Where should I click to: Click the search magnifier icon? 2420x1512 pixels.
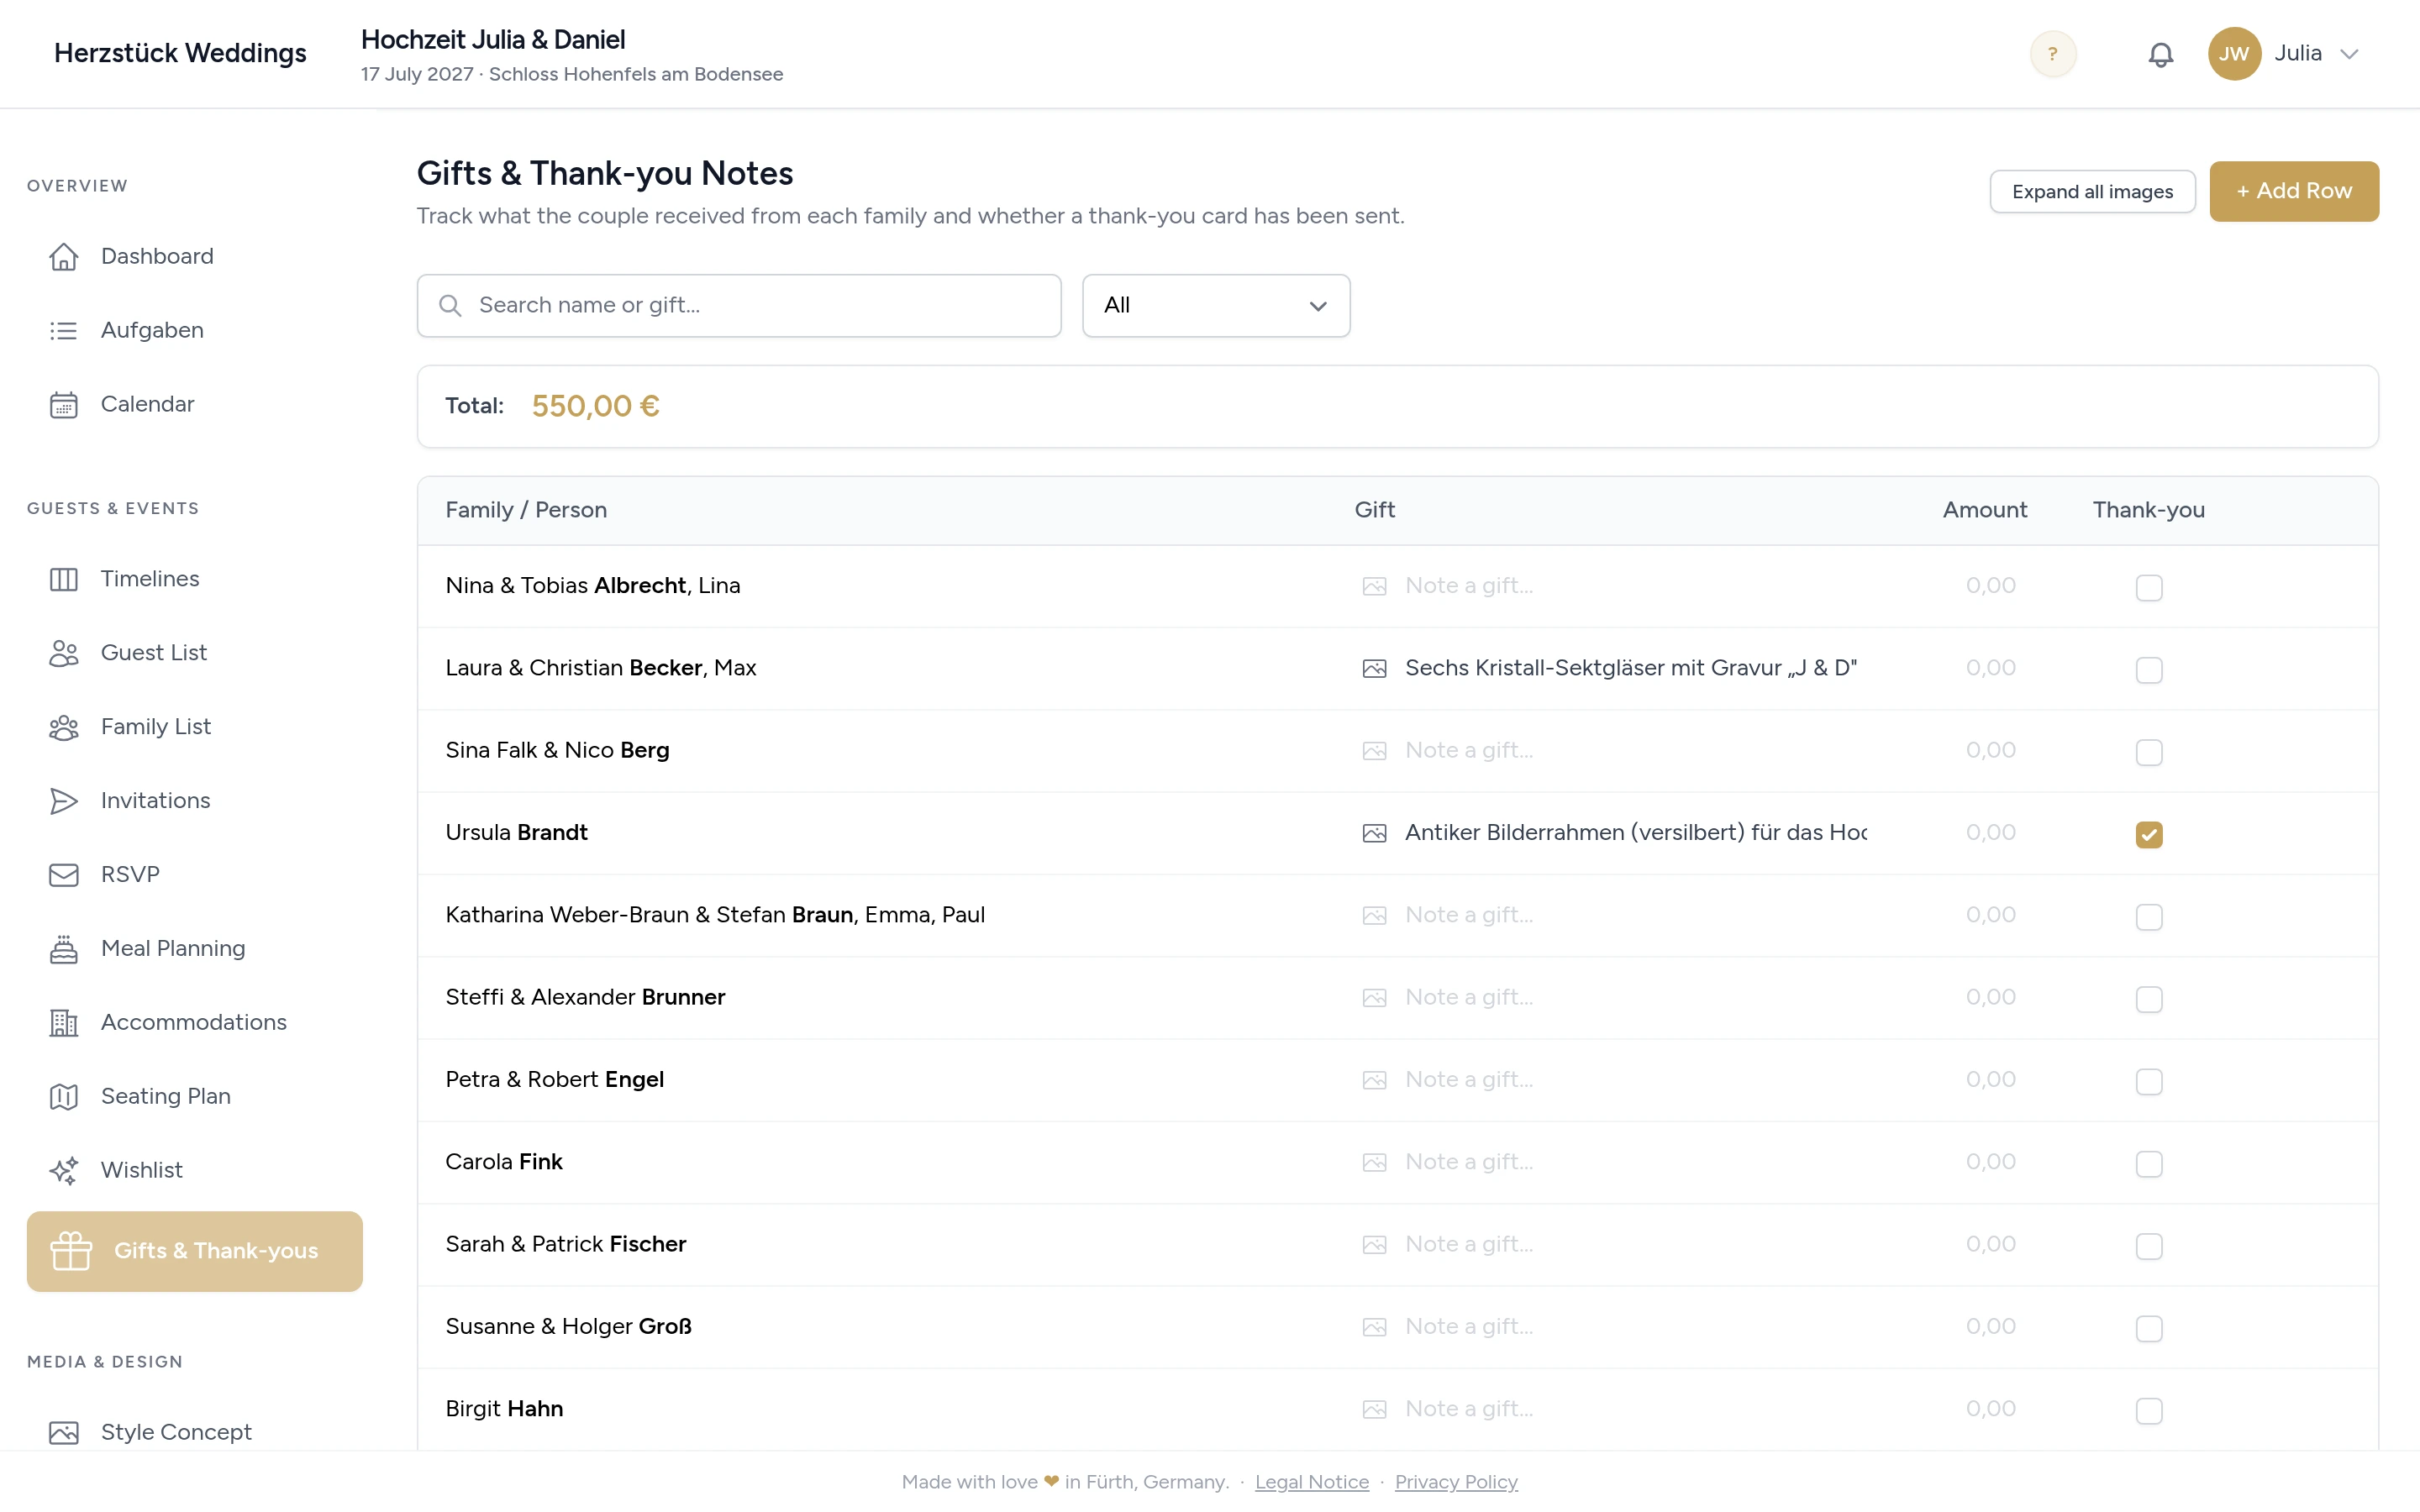(450, 306)
